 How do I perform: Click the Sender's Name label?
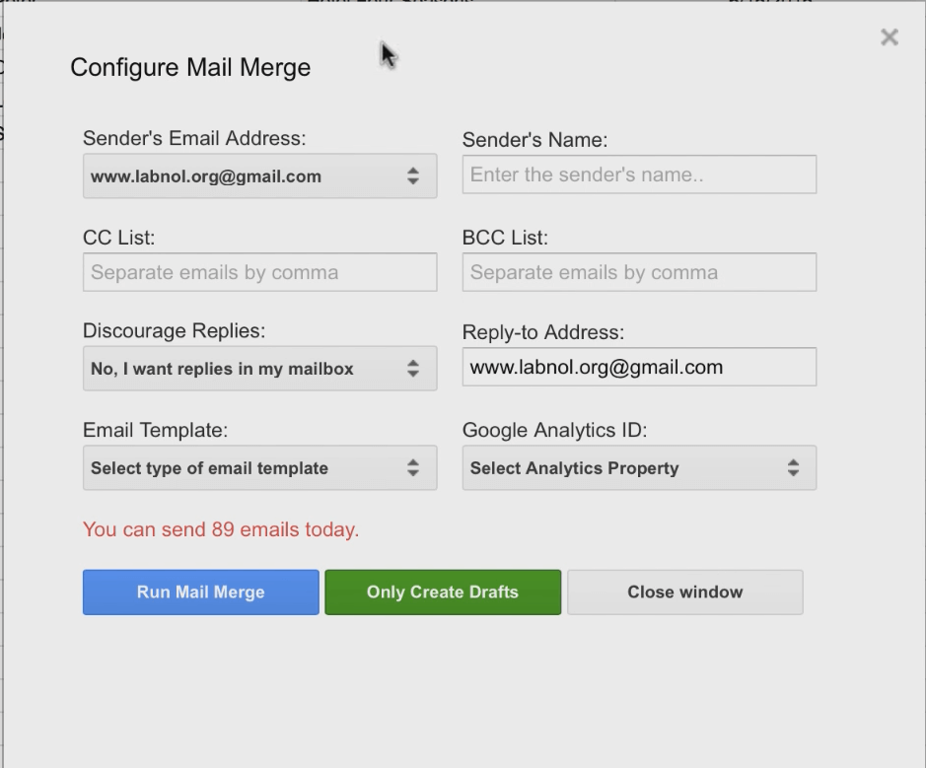(534, 140)
